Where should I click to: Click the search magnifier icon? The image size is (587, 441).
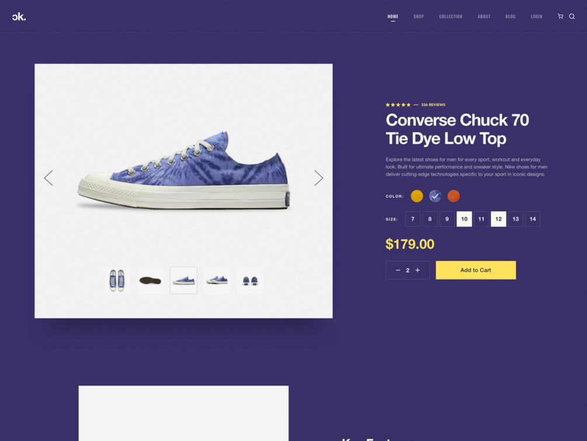(x=572, y=16)
